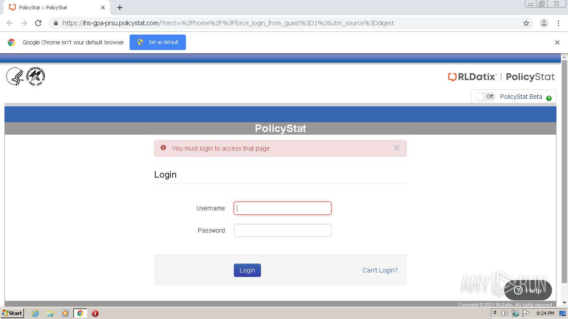
Task: Open the Windows Start menu
Action: point(12,313)
